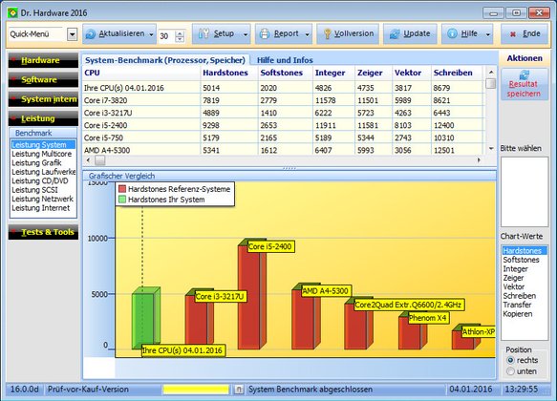557x401 pixels.
Task: Click the Setup tools icon
Action: click(204, 33)
